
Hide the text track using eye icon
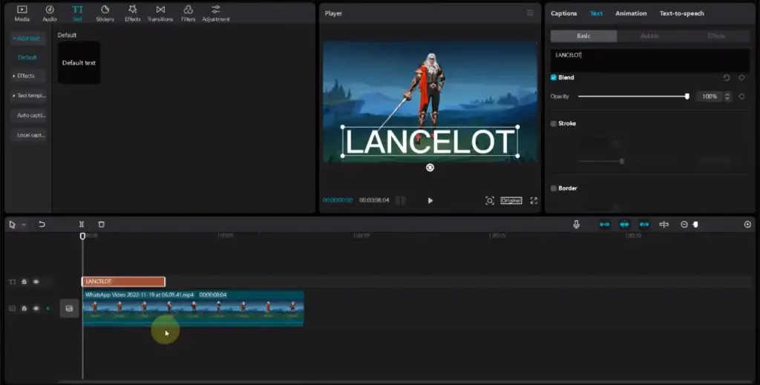(36, 282)
